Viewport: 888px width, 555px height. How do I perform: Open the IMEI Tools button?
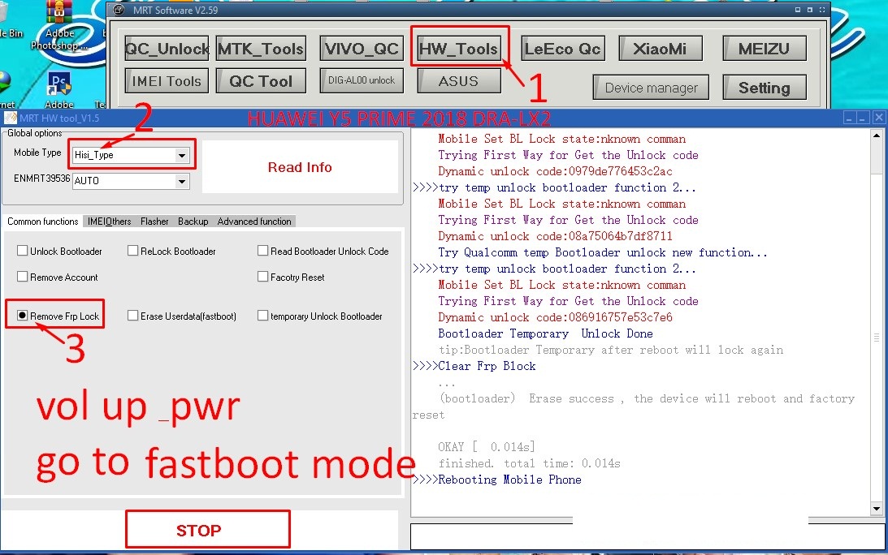click(x=167, y=81)
